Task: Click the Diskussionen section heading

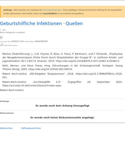Action: pos(7,113)
